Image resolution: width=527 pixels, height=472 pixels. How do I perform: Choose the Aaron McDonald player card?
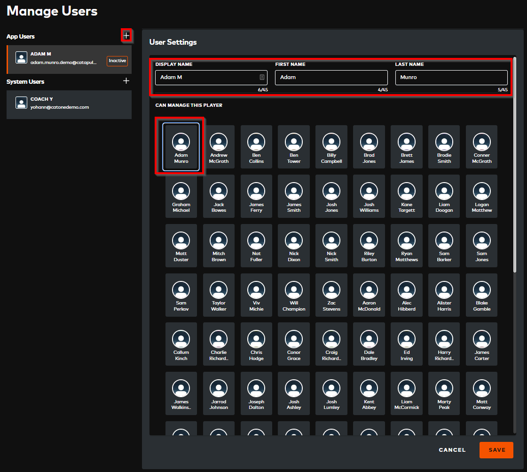[x=369, y=295]
